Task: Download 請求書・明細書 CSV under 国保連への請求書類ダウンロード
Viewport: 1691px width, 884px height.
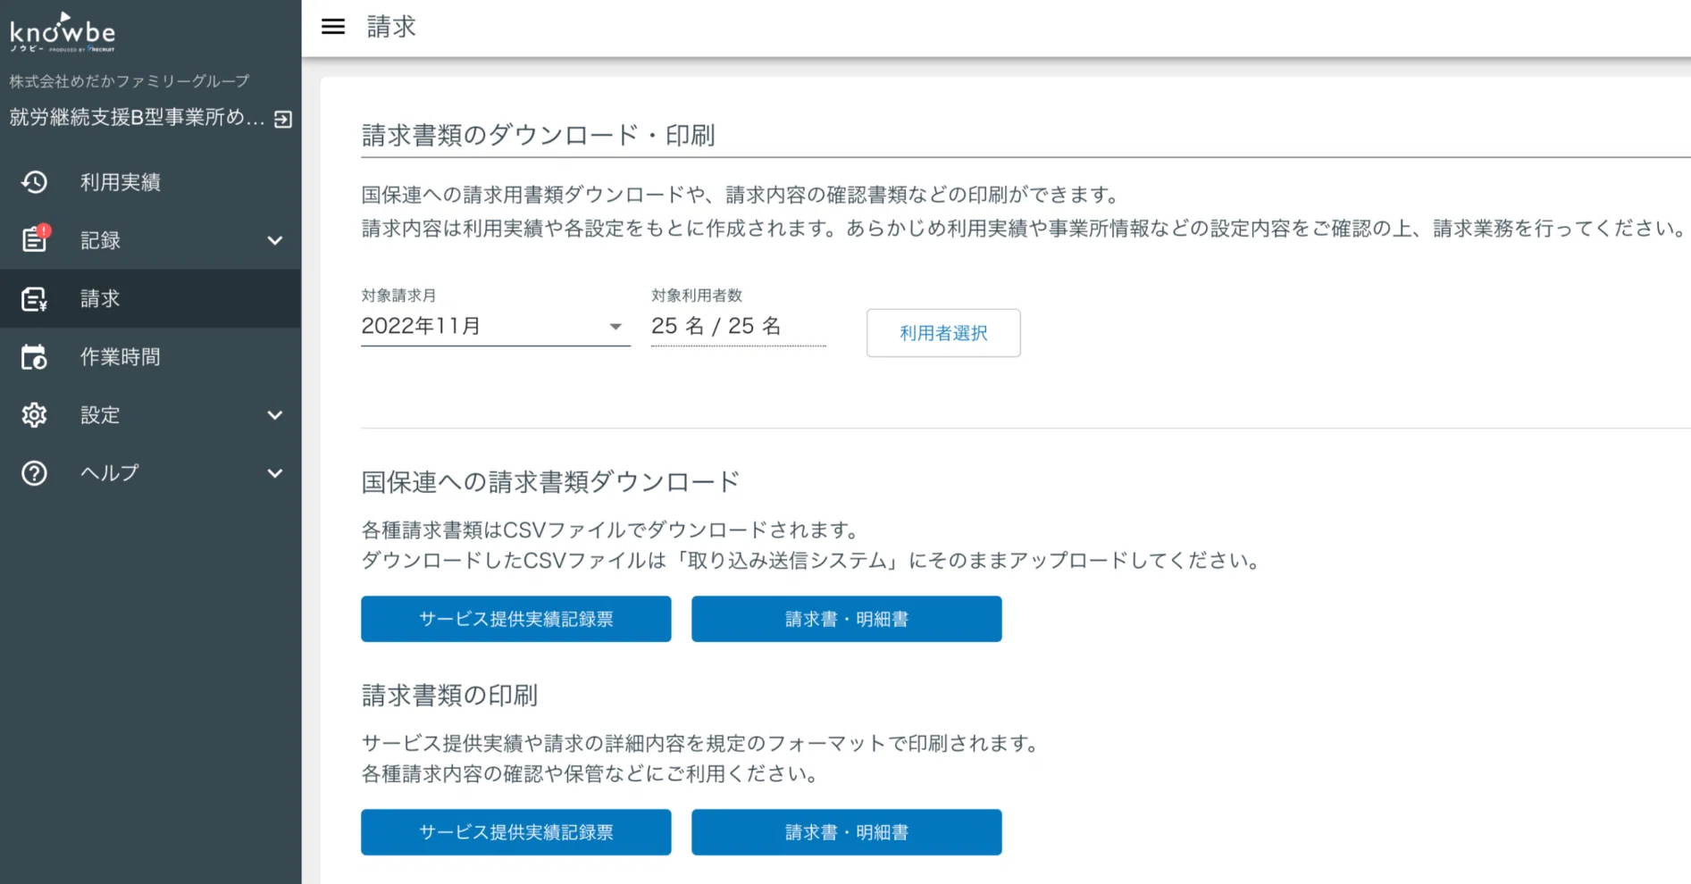Action: click(847, 619)
